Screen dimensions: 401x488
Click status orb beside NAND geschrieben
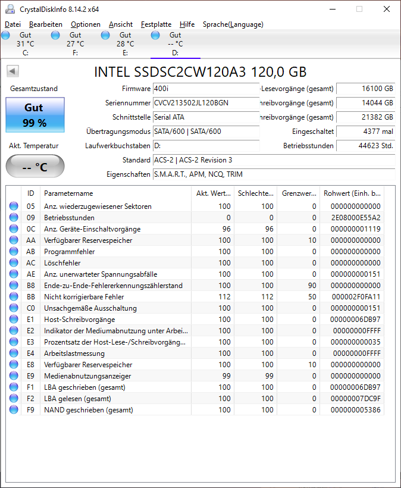(x=14, y=409)
